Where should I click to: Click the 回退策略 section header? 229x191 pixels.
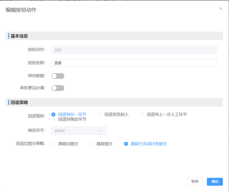pos(19,103)
